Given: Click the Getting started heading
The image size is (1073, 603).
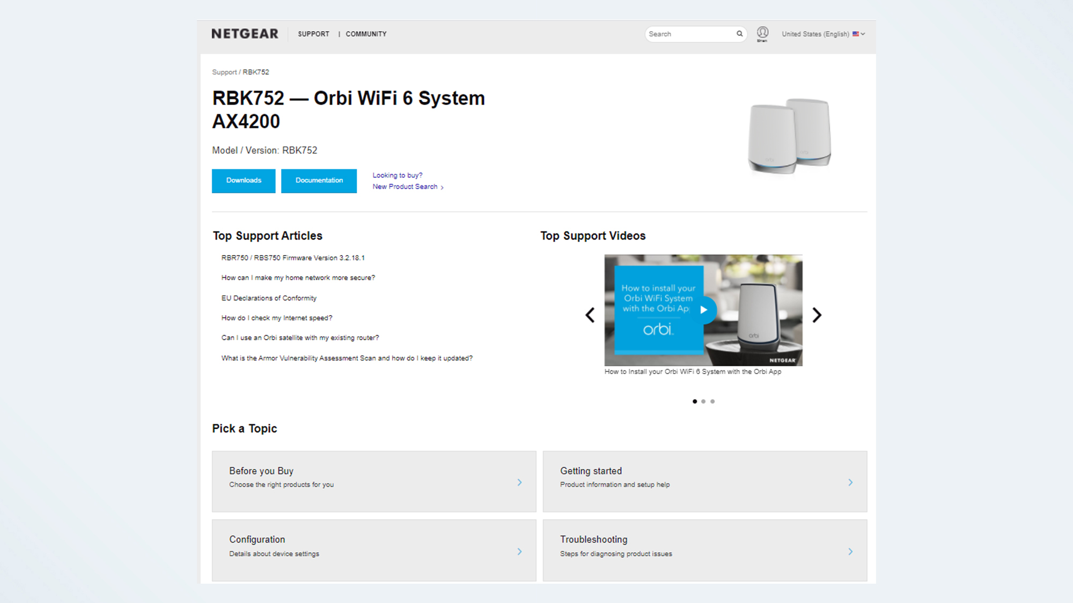Looking at the screenshot, I should (591, 471).
